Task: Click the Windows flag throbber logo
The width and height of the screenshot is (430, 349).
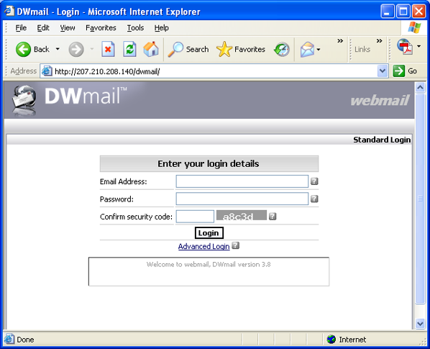Action: point(414,28)
